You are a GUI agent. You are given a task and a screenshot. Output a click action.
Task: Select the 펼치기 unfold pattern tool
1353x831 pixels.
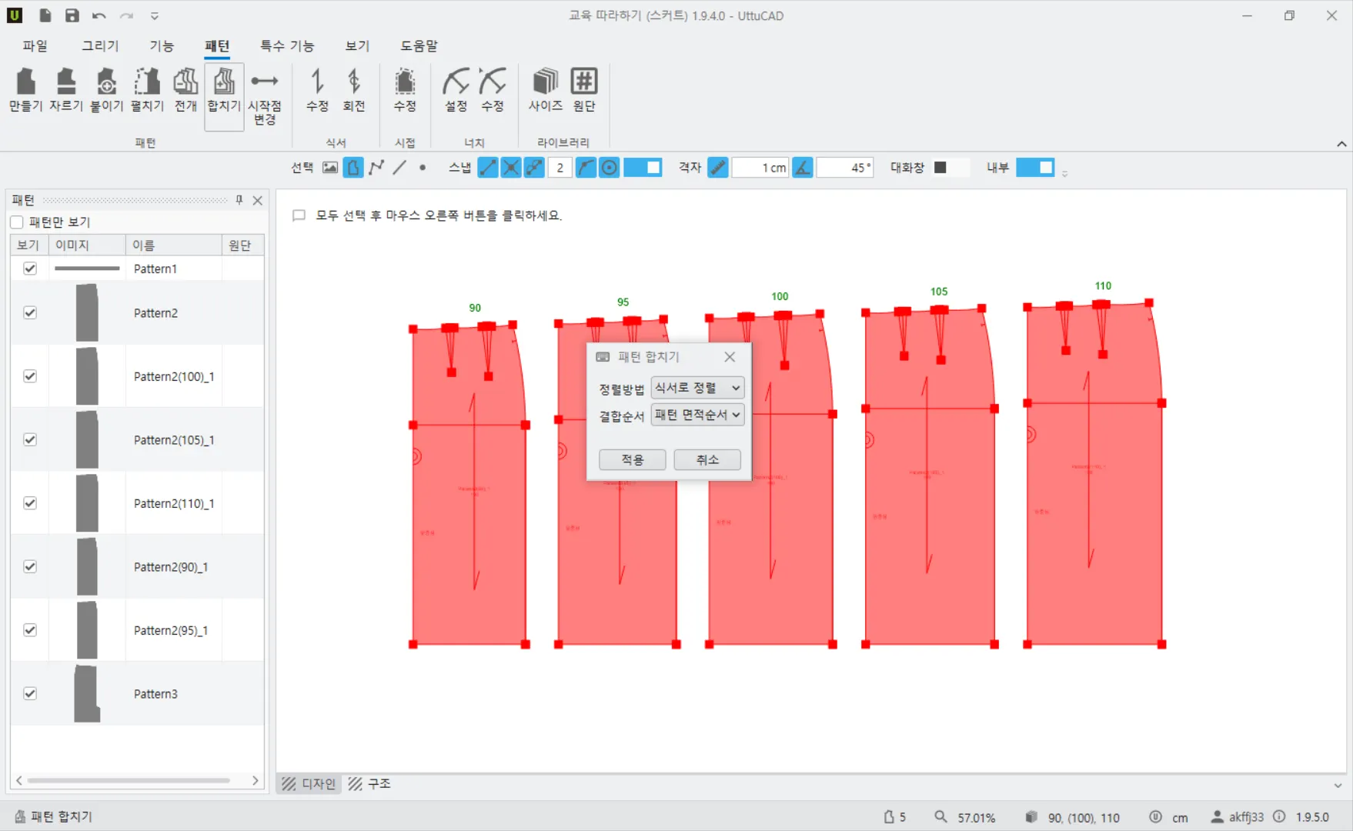coord(147,90)
